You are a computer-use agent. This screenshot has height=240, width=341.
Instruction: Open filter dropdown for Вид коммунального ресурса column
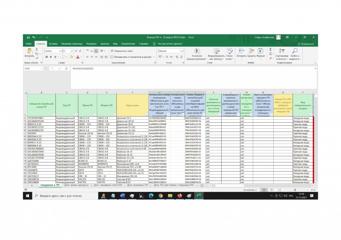(x=311, y=114)
